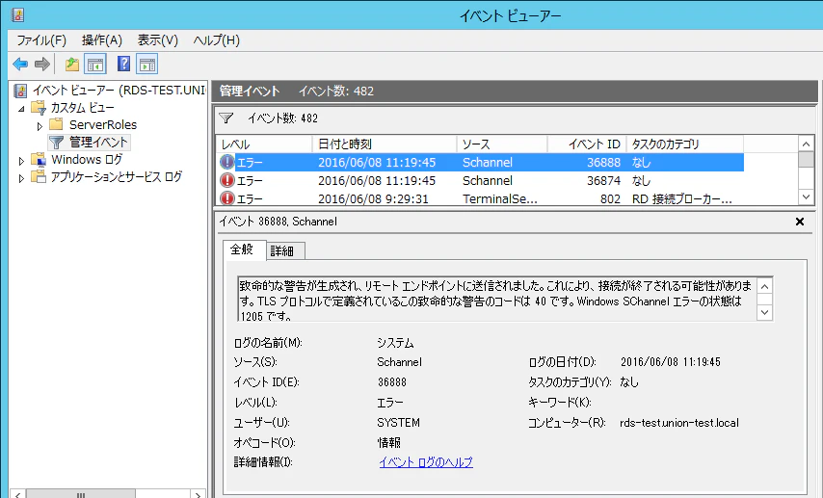
Task: Click the Forward arrow toolbar icon
Action: point(42,64)
